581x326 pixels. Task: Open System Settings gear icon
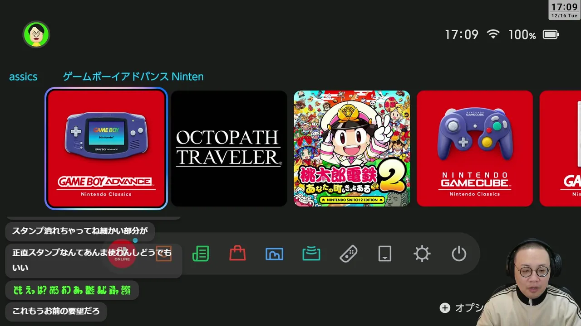[x=422, y=254]
